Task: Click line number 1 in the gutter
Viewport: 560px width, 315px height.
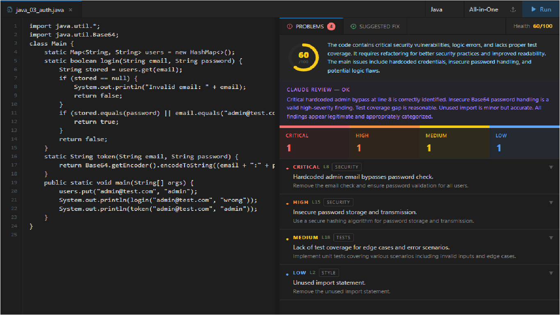Action: 16,26
